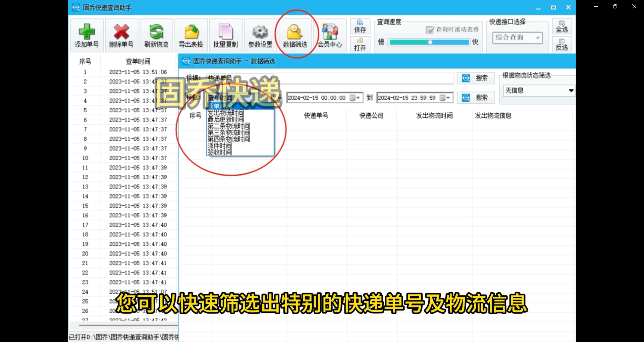644x342 pixels.
Task: Adjust the 查询速度 speed slider
Action: click(430, 42)
